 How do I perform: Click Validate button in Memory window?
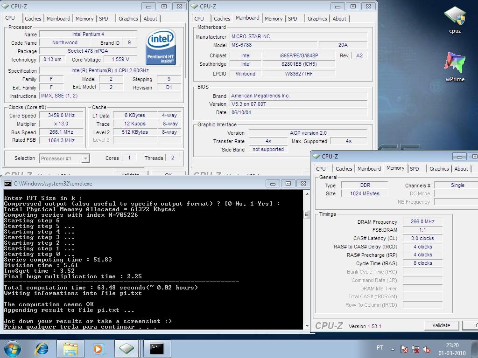[x=441, y=325]
